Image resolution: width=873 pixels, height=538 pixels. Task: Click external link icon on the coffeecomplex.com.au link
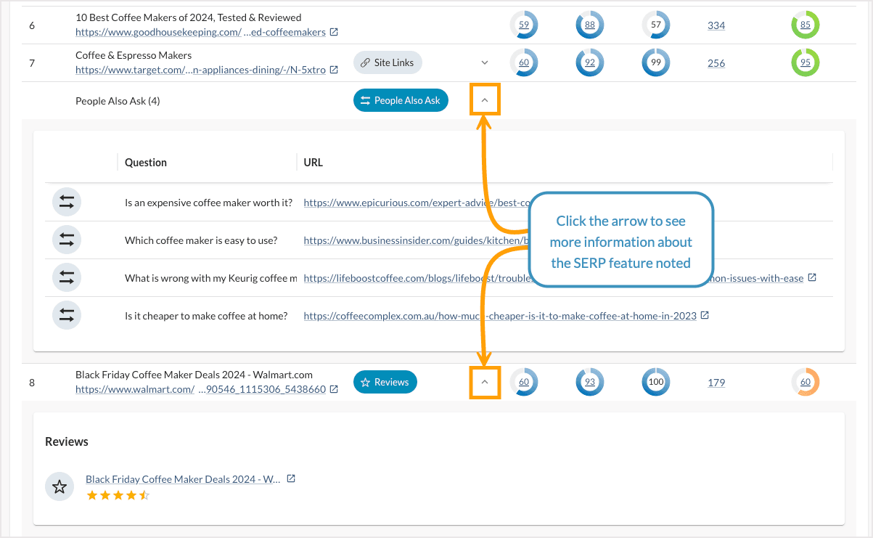point(705,315)
